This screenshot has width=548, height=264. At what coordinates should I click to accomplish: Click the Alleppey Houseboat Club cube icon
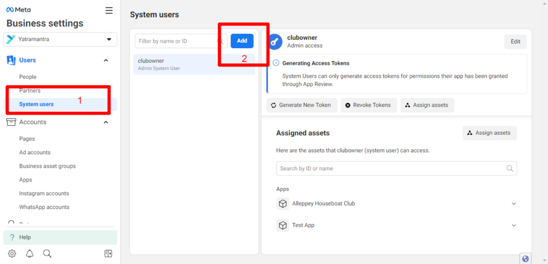coord(283,203)
